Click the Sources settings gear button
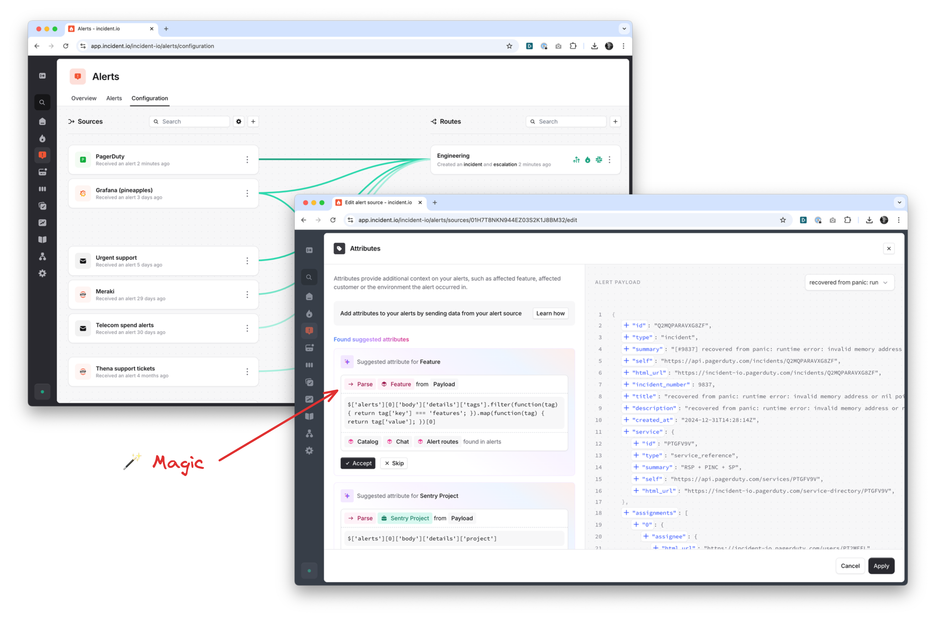Viewport: 936px width, 621px height. pyautogui.click(x=238, y=122)
